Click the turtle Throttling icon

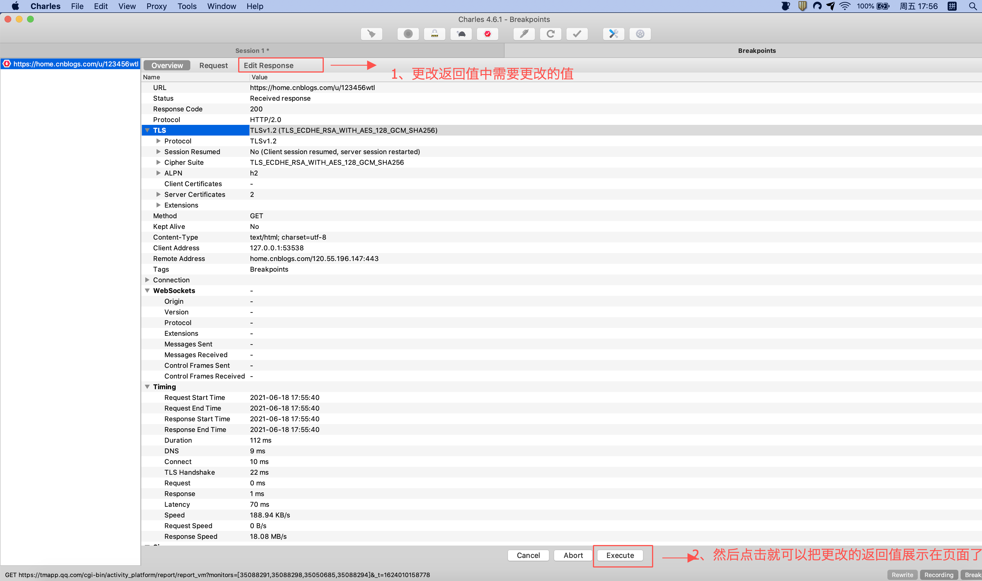pos(461,34)
